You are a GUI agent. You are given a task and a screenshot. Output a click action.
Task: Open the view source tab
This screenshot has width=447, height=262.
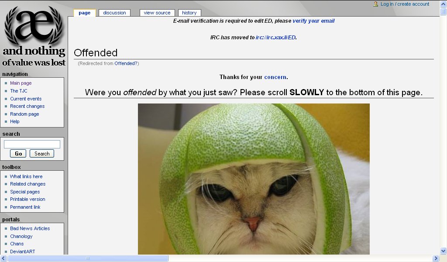click(157, 13)
